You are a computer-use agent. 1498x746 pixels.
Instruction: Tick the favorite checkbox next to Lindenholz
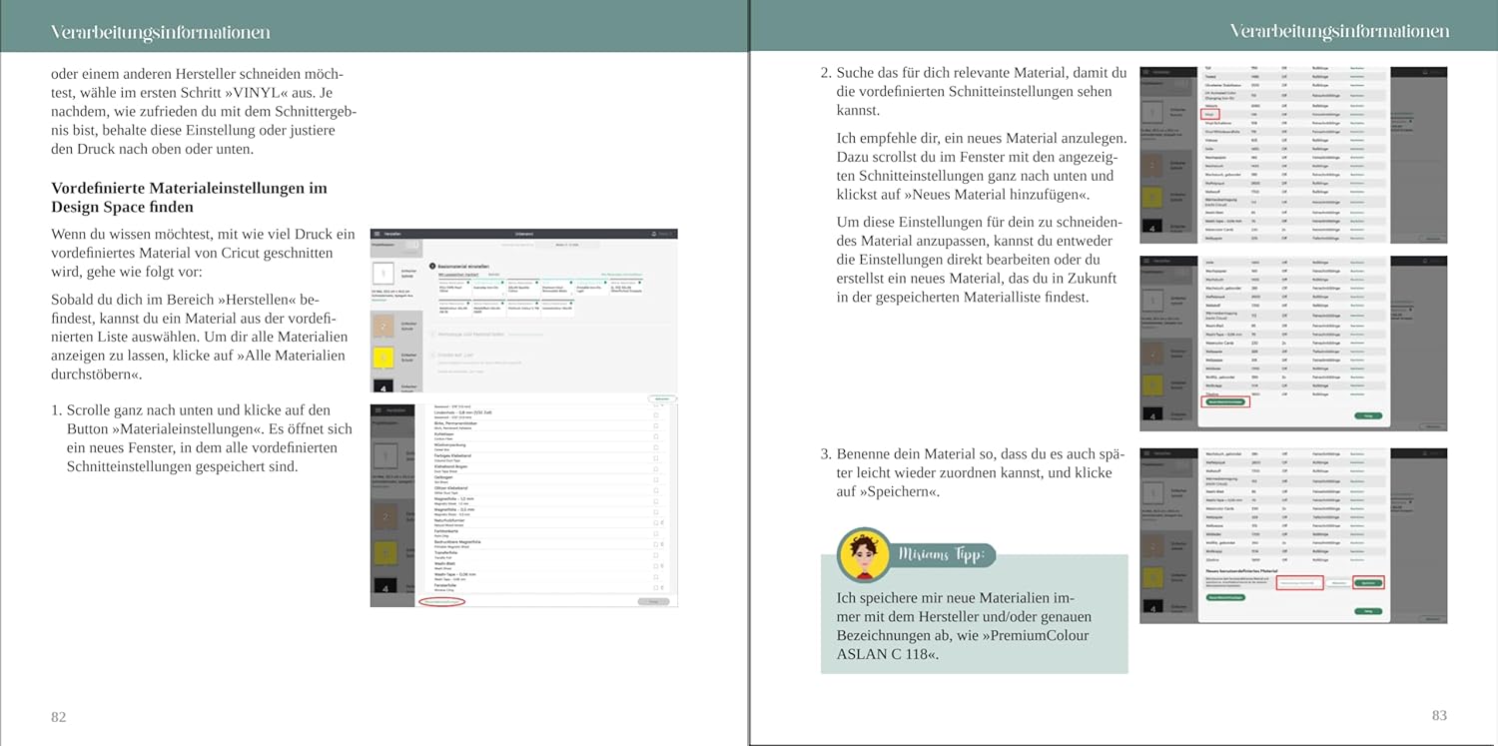(x=655, y=412)
